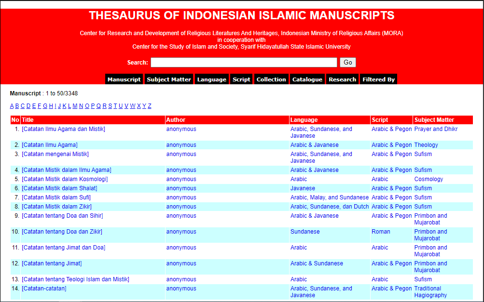484x302 pixels.
Task: Open the Filtered By section
Action: coord(378,79)
